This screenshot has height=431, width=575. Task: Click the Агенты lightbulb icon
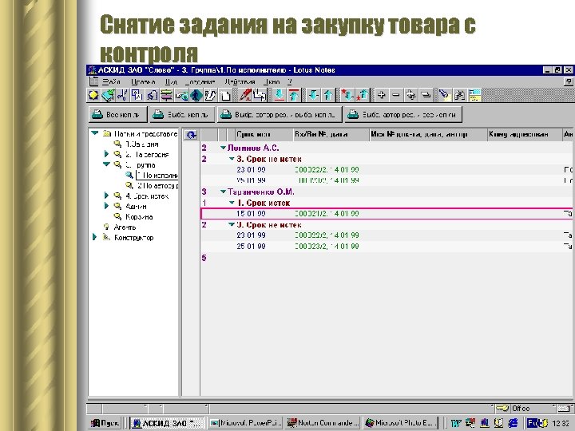coord(106,227)
